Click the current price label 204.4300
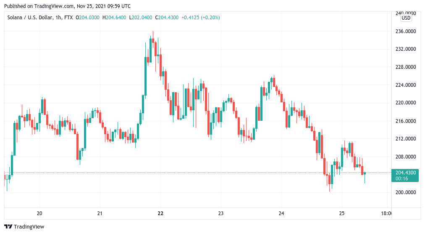Viewport: 425px width, 234px height. pos(405,172)
